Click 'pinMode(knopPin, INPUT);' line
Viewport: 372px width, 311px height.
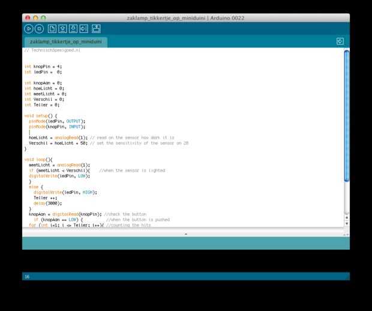(x=57, y=127)
